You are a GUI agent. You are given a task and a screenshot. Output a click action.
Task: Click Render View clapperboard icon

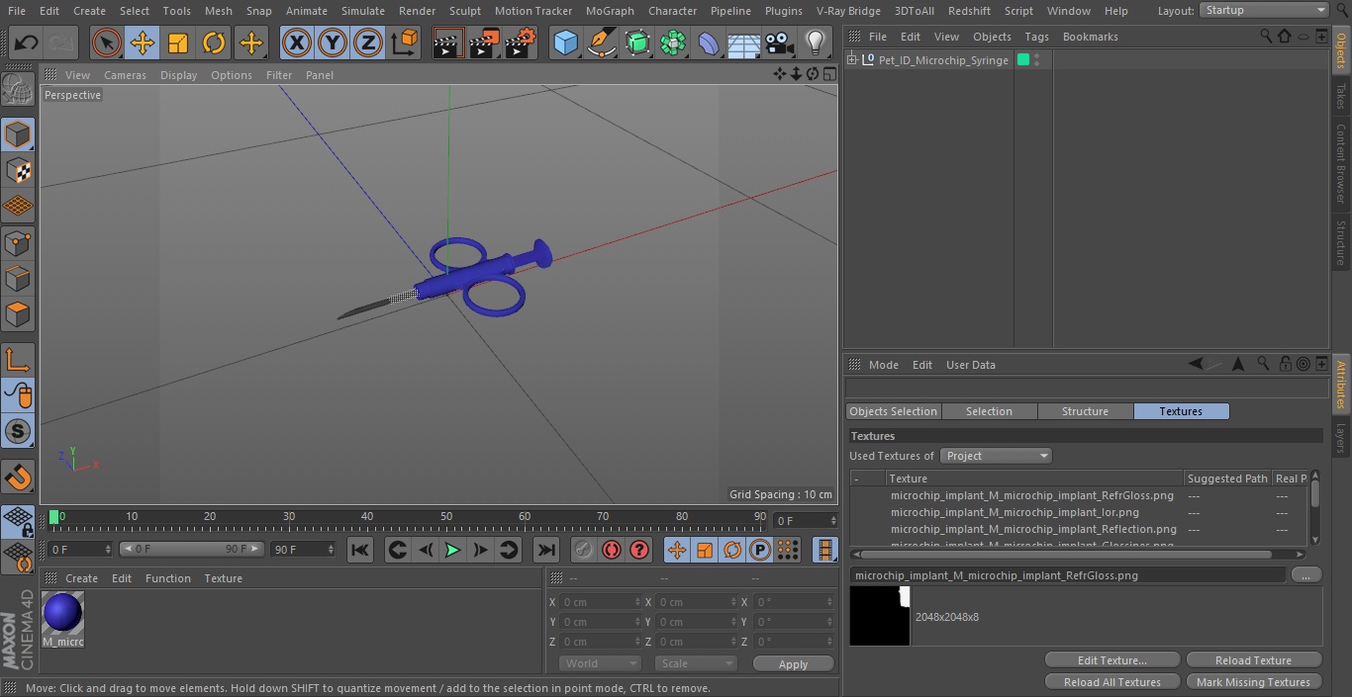(448, 44)
